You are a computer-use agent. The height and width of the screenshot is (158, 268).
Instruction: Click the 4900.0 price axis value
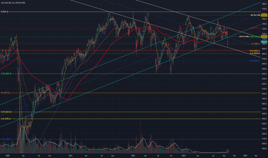264,149
